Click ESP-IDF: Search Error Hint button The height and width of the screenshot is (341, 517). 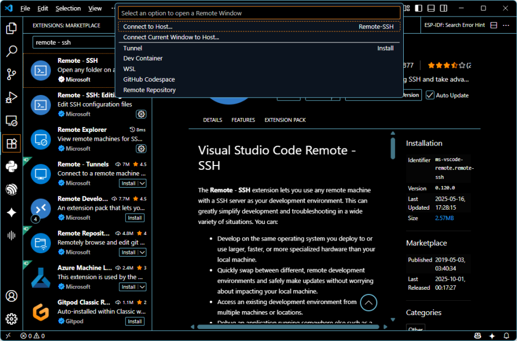[455, 25]
